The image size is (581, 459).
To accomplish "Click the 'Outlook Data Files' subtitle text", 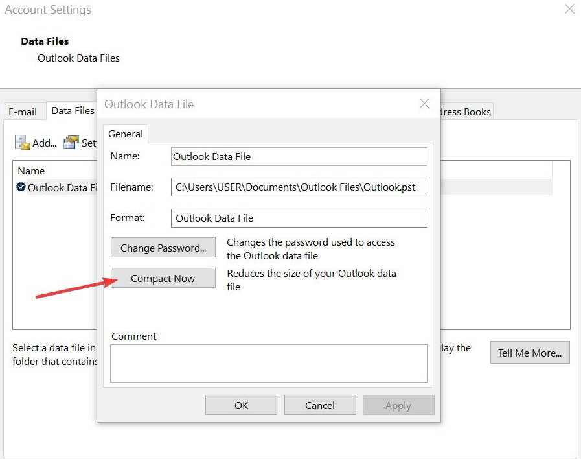I will coord(78,58).
